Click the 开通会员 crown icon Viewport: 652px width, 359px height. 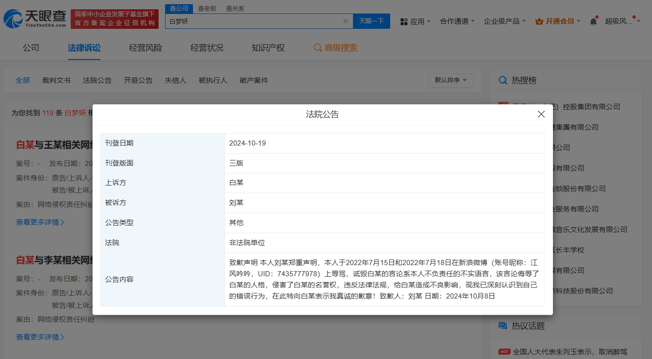(x=539, y=21)
